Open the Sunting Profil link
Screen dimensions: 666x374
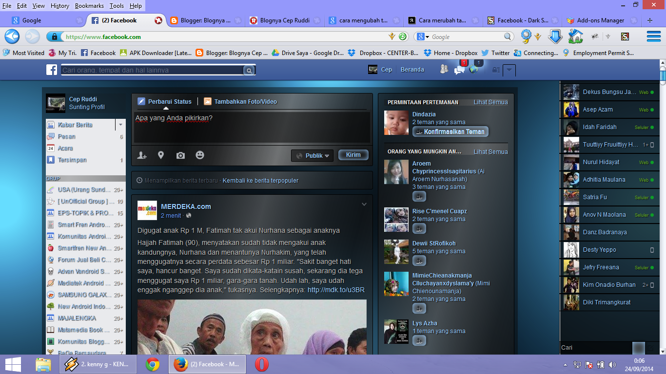click(x=87, y=107)
